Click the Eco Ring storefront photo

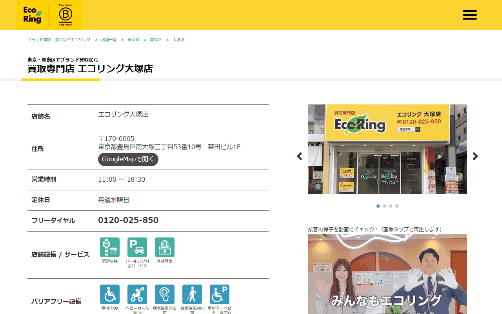[387, 149]
